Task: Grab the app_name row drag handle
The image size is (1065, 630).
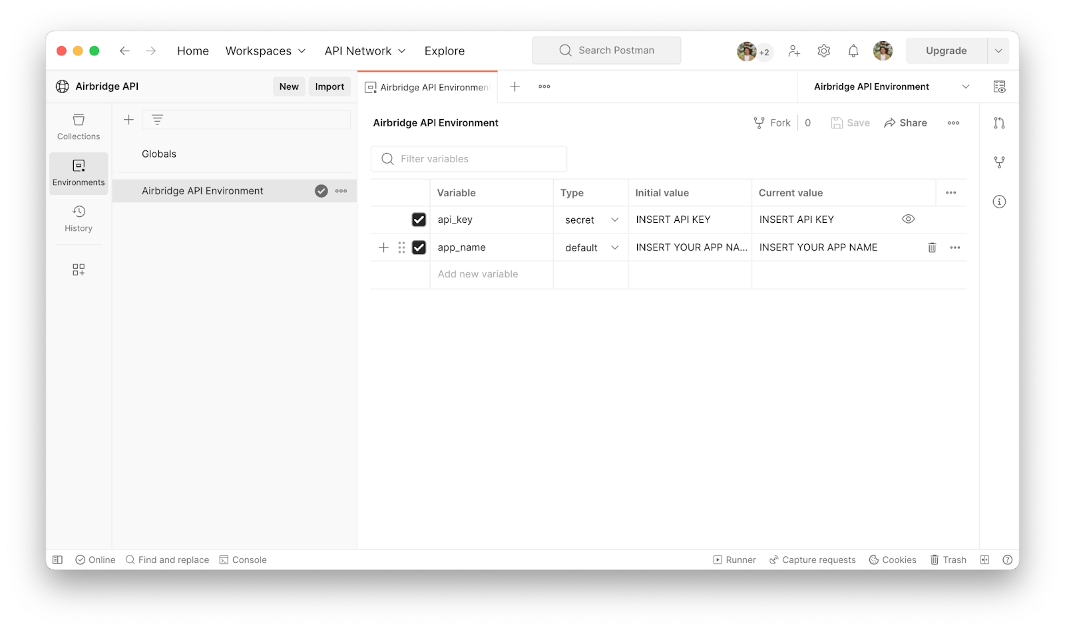Action: point(401,247)
